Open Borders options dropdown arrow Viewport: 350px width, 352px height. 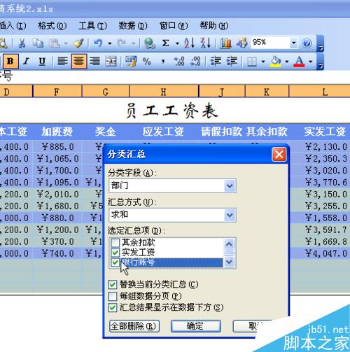tap(263, 62)
